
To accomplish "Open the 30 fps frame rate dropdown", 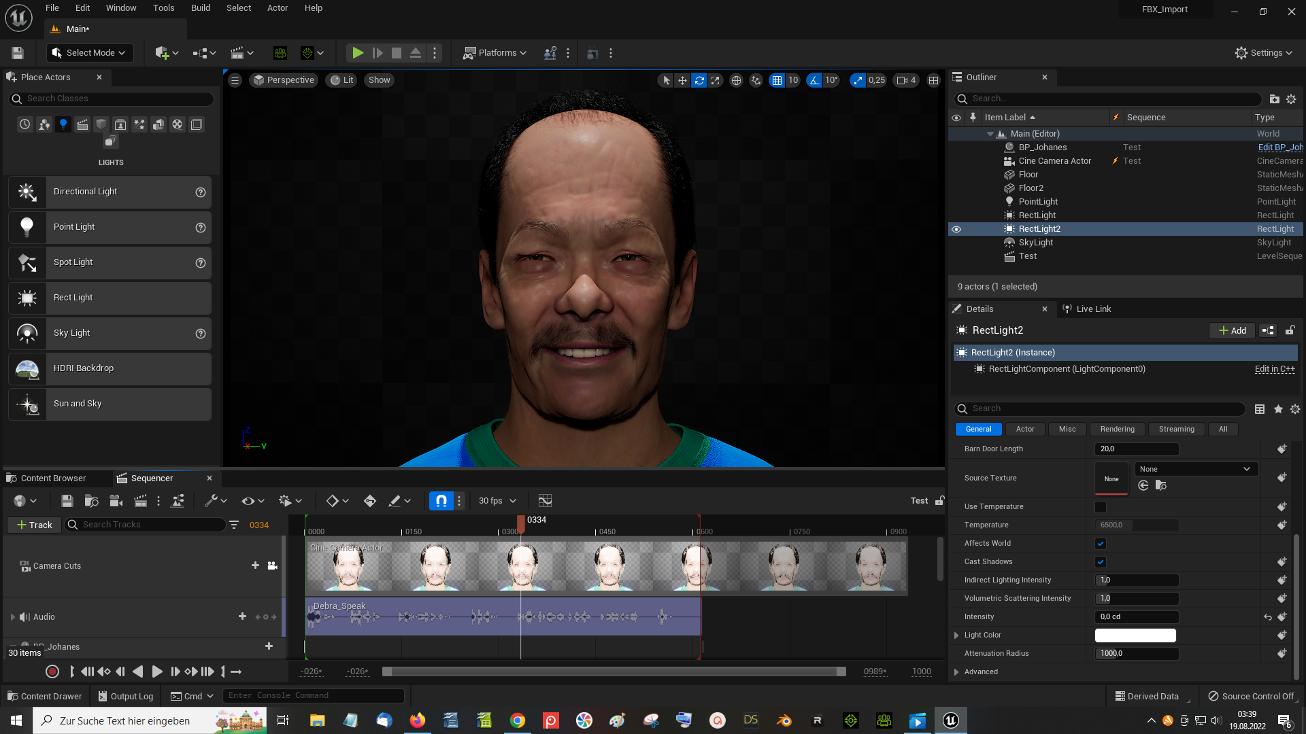I will (497, 501).
